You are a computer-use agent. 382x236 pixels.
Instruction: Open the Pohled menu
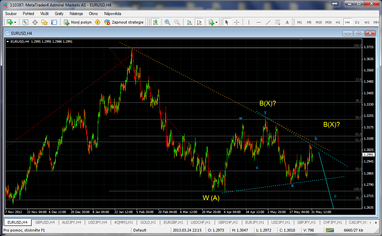pyautogui.click(x=28, y=14)
